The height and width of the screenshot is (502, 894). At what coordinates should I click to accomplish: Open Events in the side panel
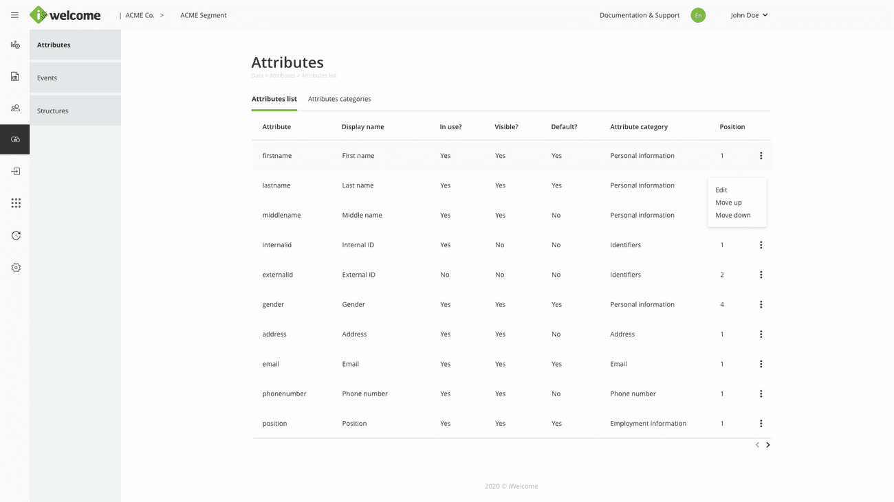pyautogui.click(x=47, y=78)
